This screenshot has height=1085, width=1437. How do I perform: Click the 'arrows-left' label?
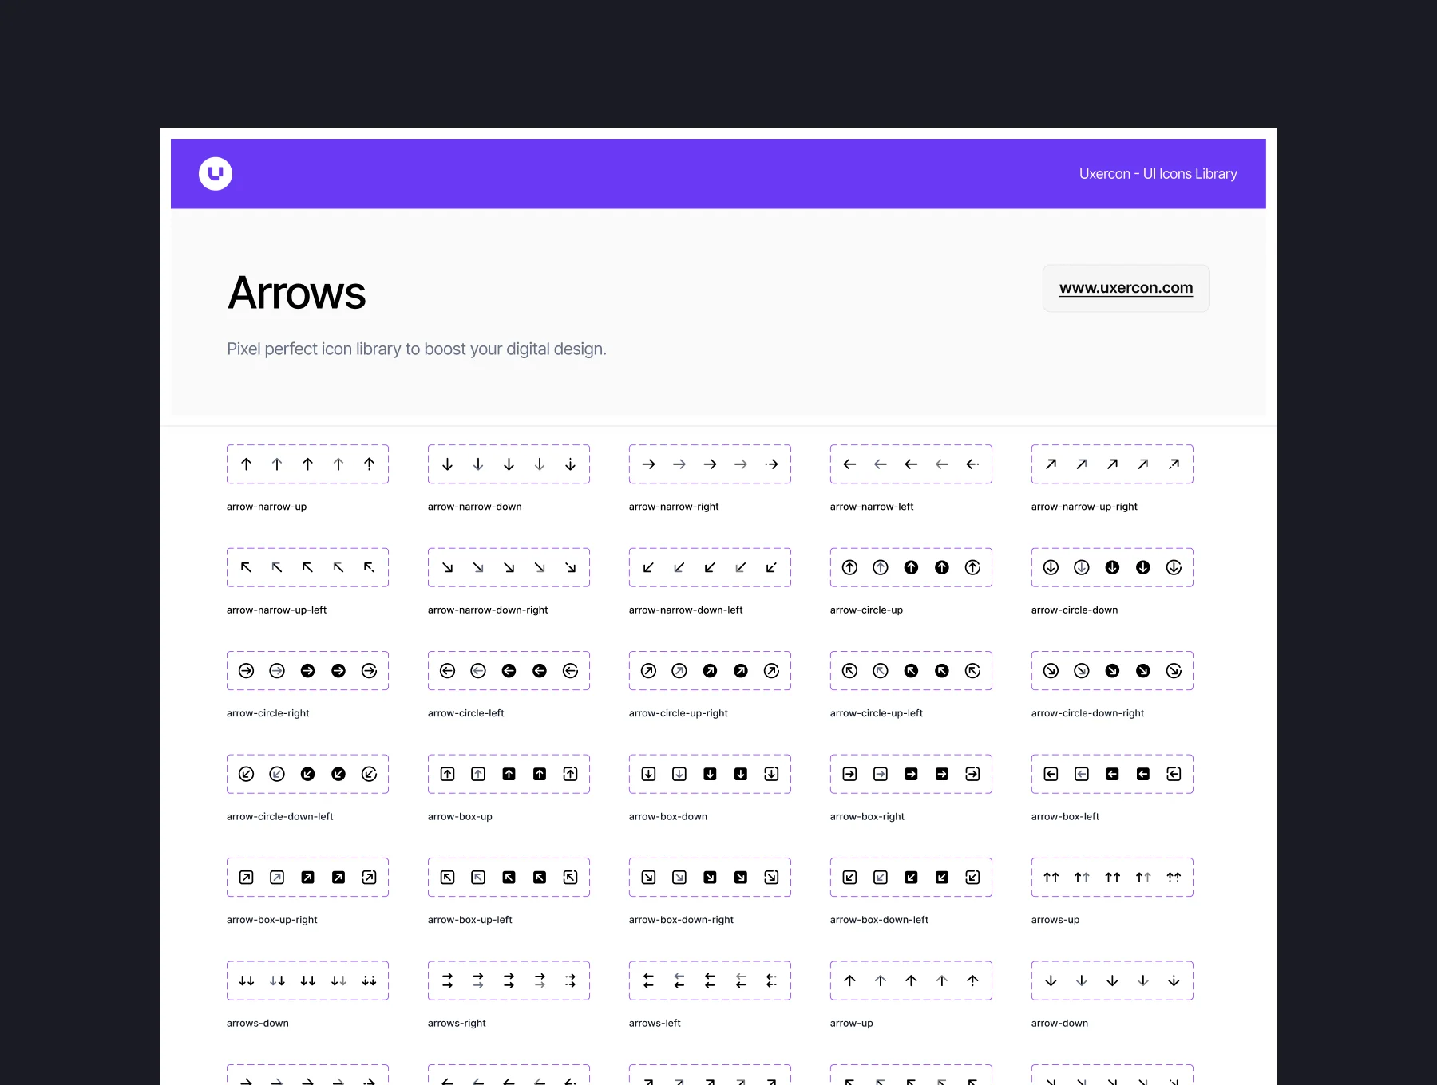coord(655,1024)
